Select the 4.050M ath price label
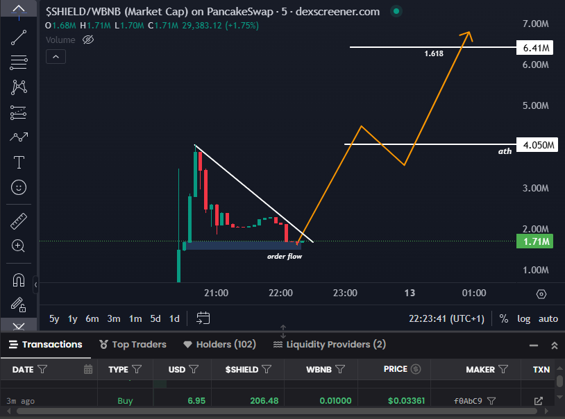This screenshot has height=419, width=565. pos(537,145)
